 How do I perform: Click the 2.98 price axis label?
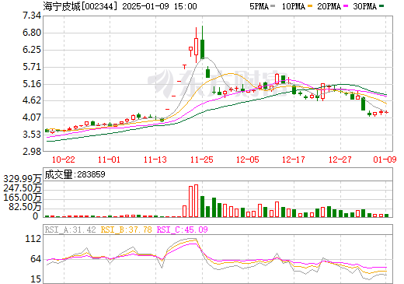32,151
